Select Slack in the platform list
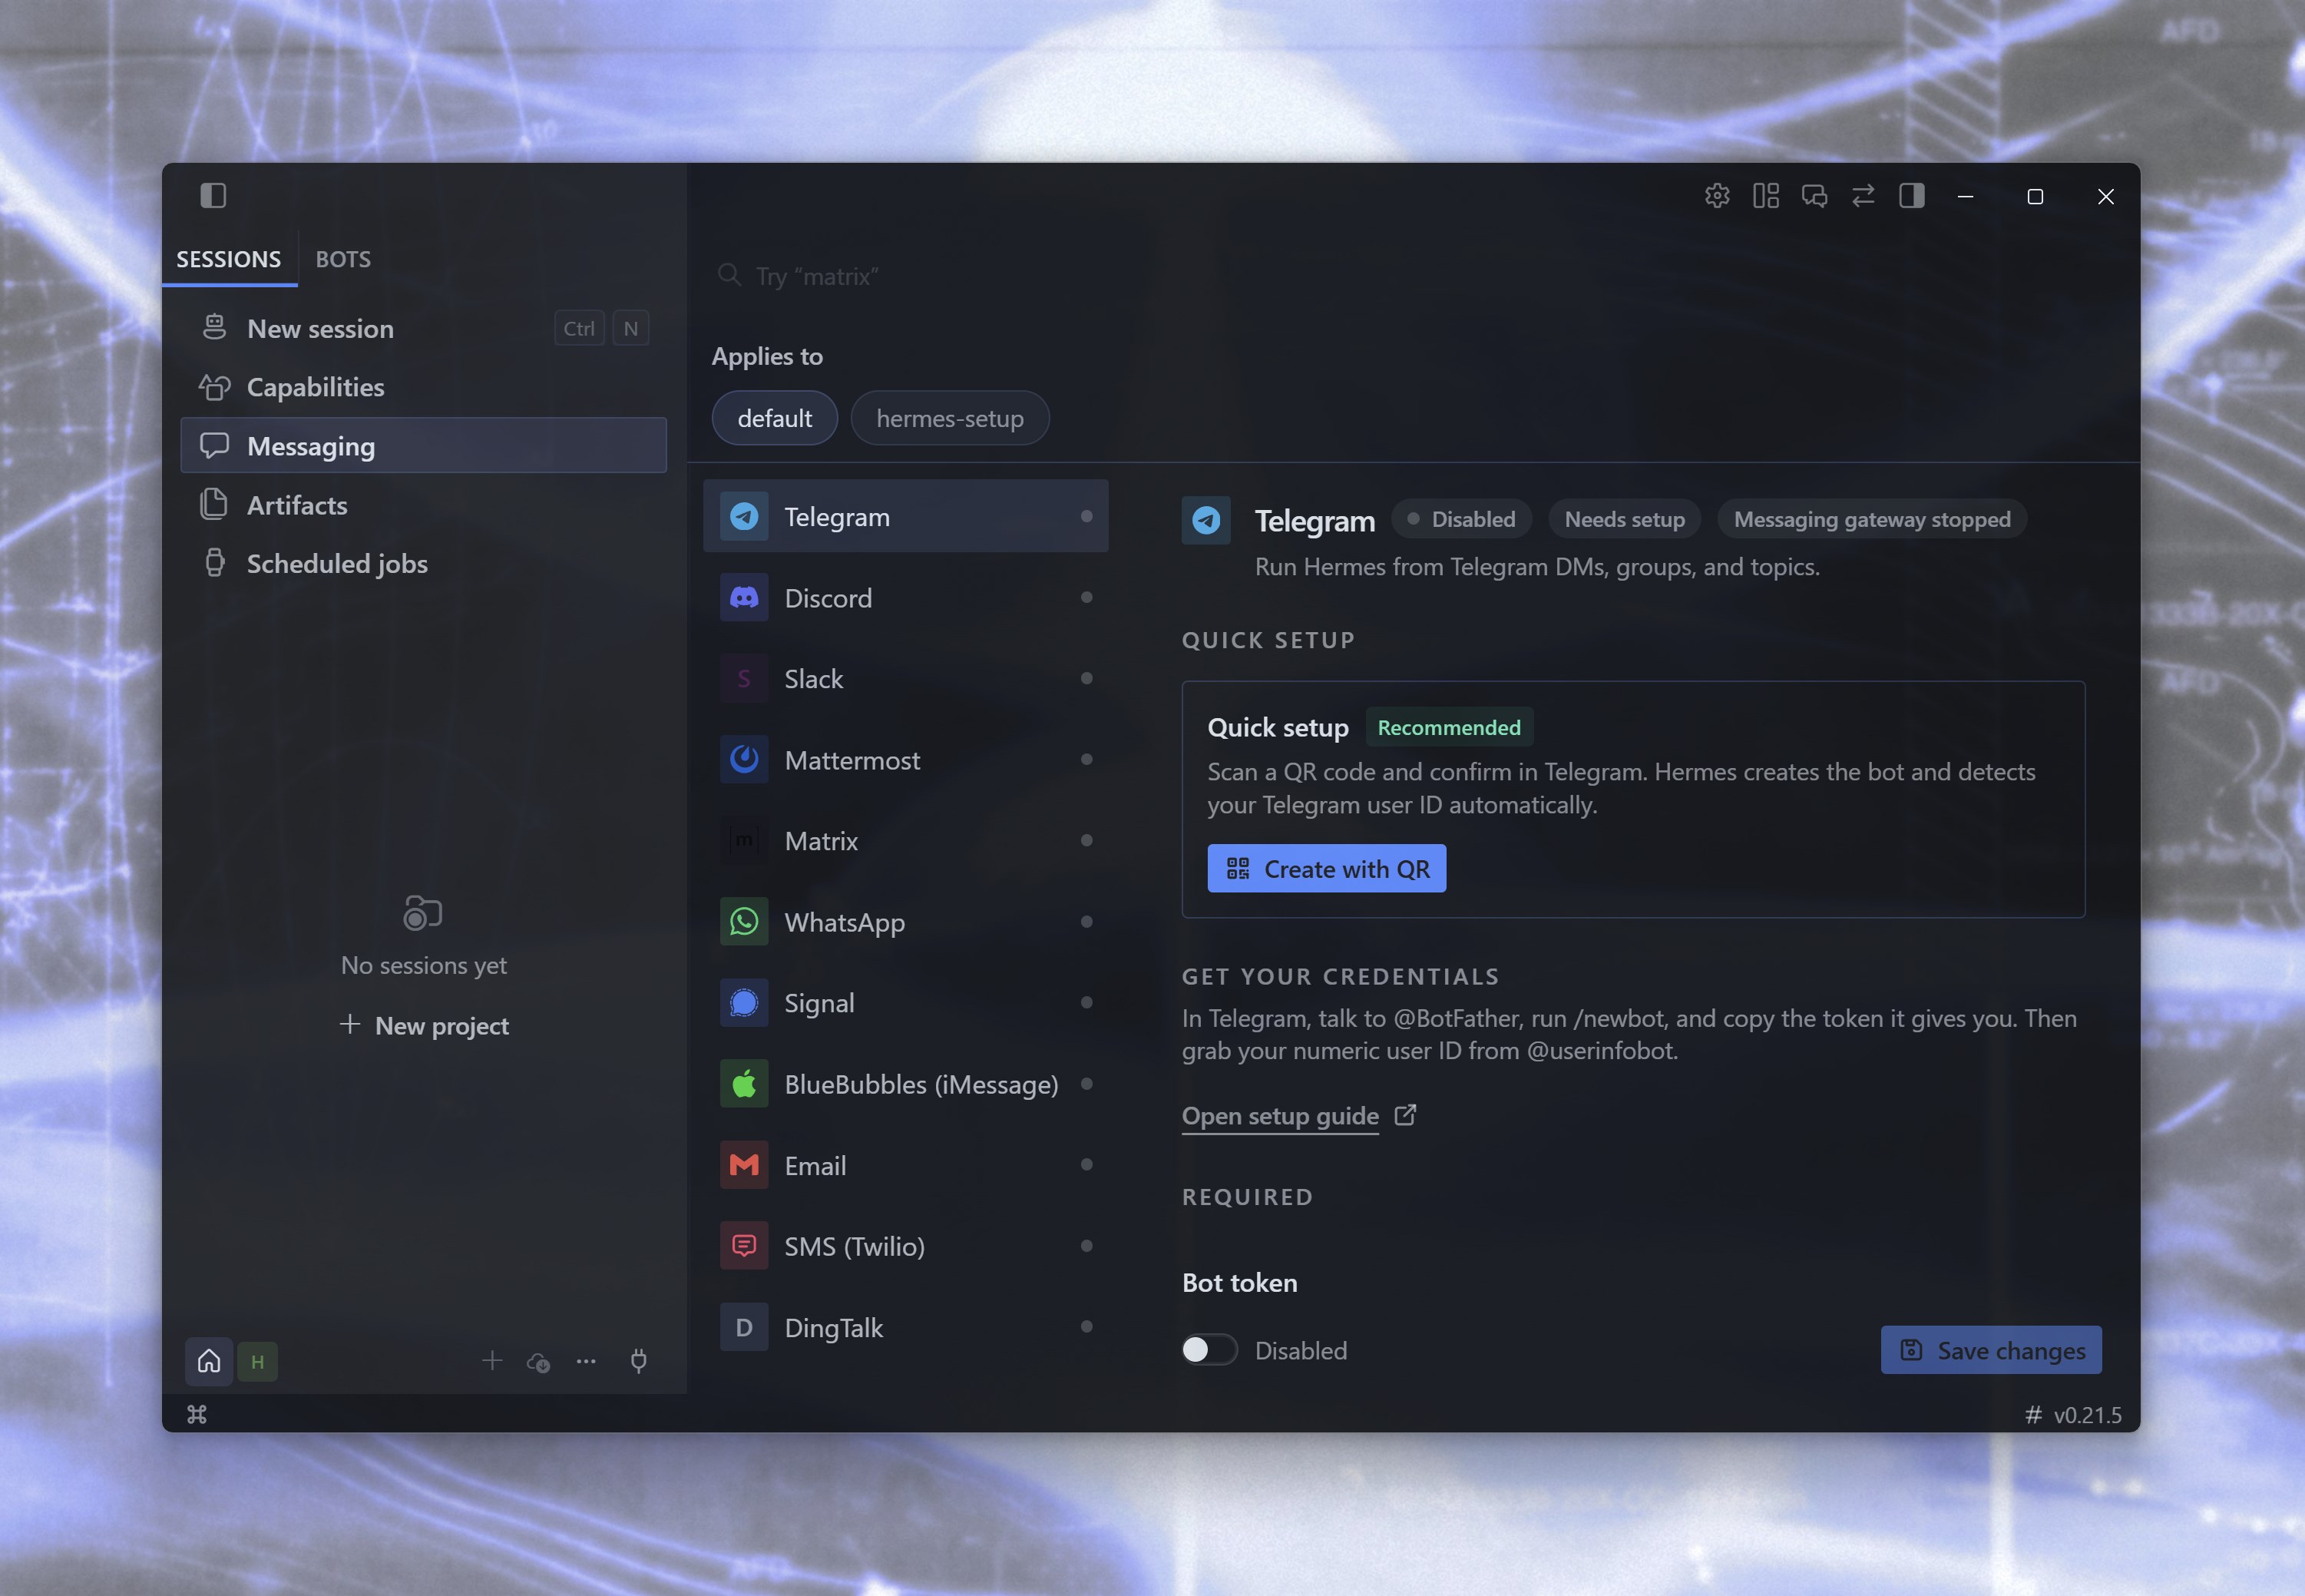Viewport: 2305px width, 1596px height. 905,679
